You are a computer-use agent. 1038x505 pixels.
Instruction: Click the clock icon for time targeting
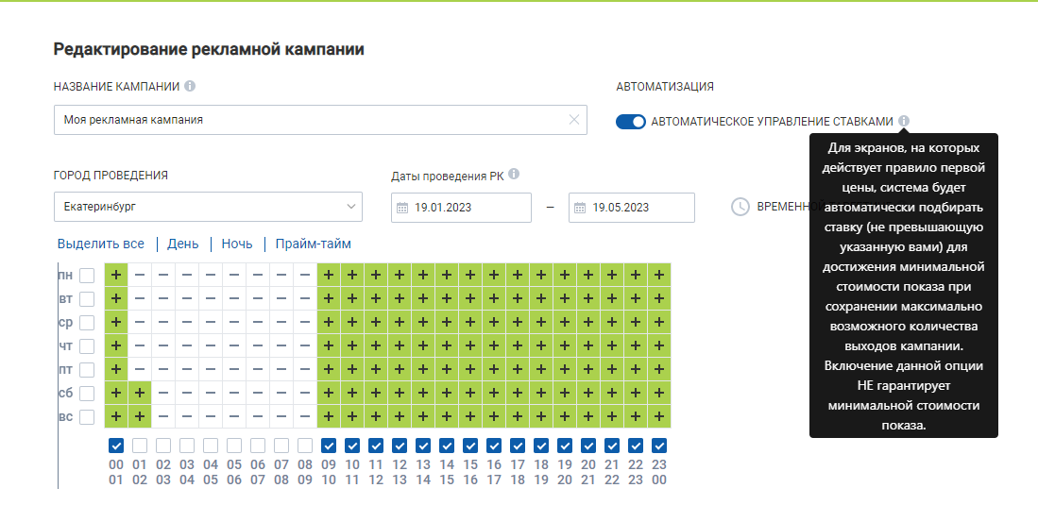[740, 207]
